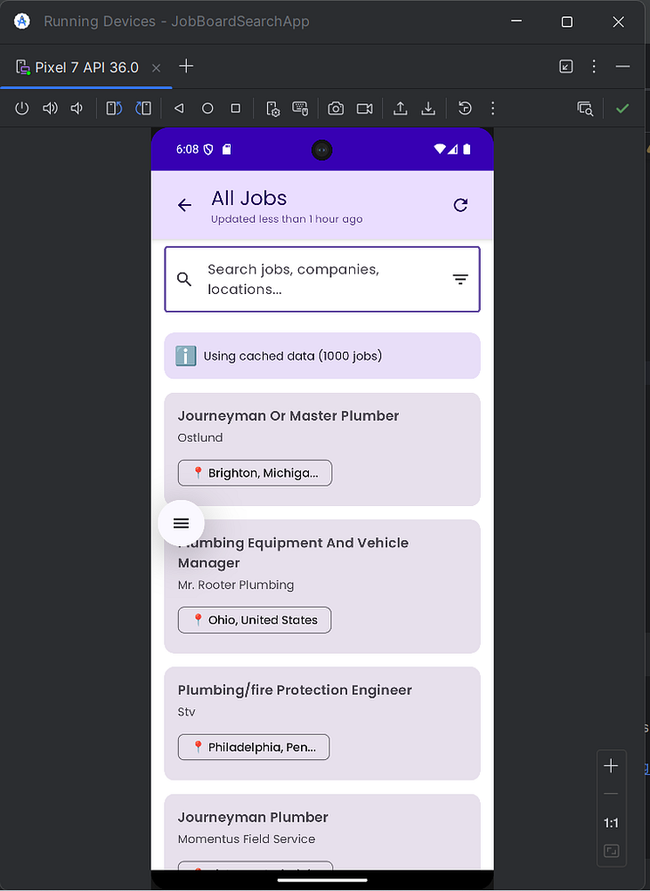Raise emulator volume with volume up icon
The height and width of the screenshot is (891, 650).
[50, 108]
